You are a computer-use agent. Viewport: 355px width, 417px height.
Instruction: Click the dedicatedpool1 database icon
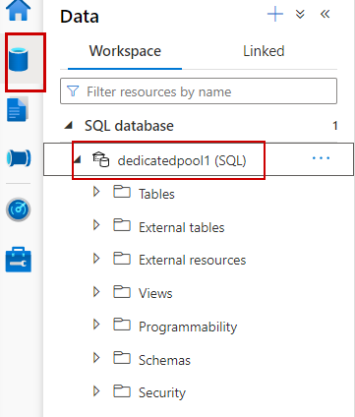[x=100, y=160]
